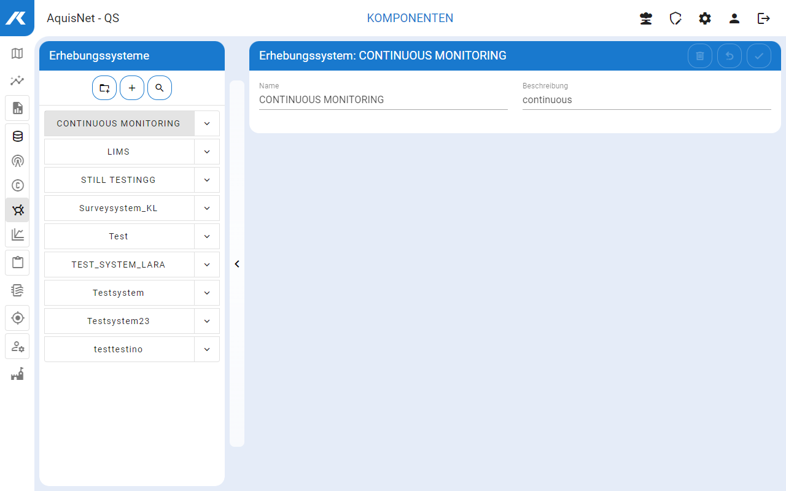Click the Beschreibung input field
This screenshot has width=786, height=491.
[x=647, y=99]
